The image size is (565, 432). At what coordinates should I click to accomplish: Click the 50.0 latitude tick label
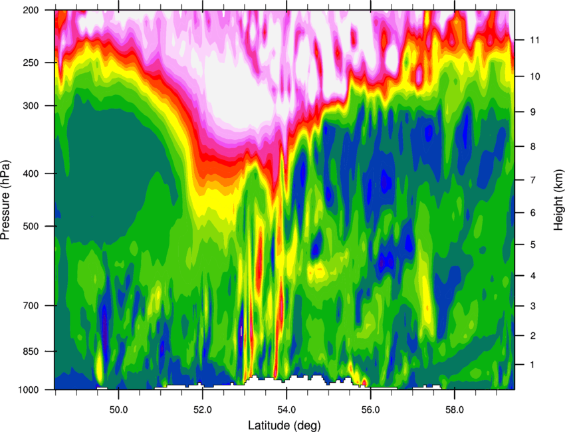coord(118,409)
